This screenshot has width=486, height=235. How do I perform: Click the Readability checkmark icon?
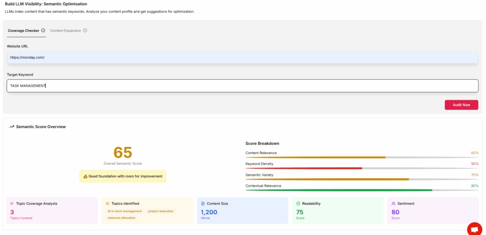[298, 203]
